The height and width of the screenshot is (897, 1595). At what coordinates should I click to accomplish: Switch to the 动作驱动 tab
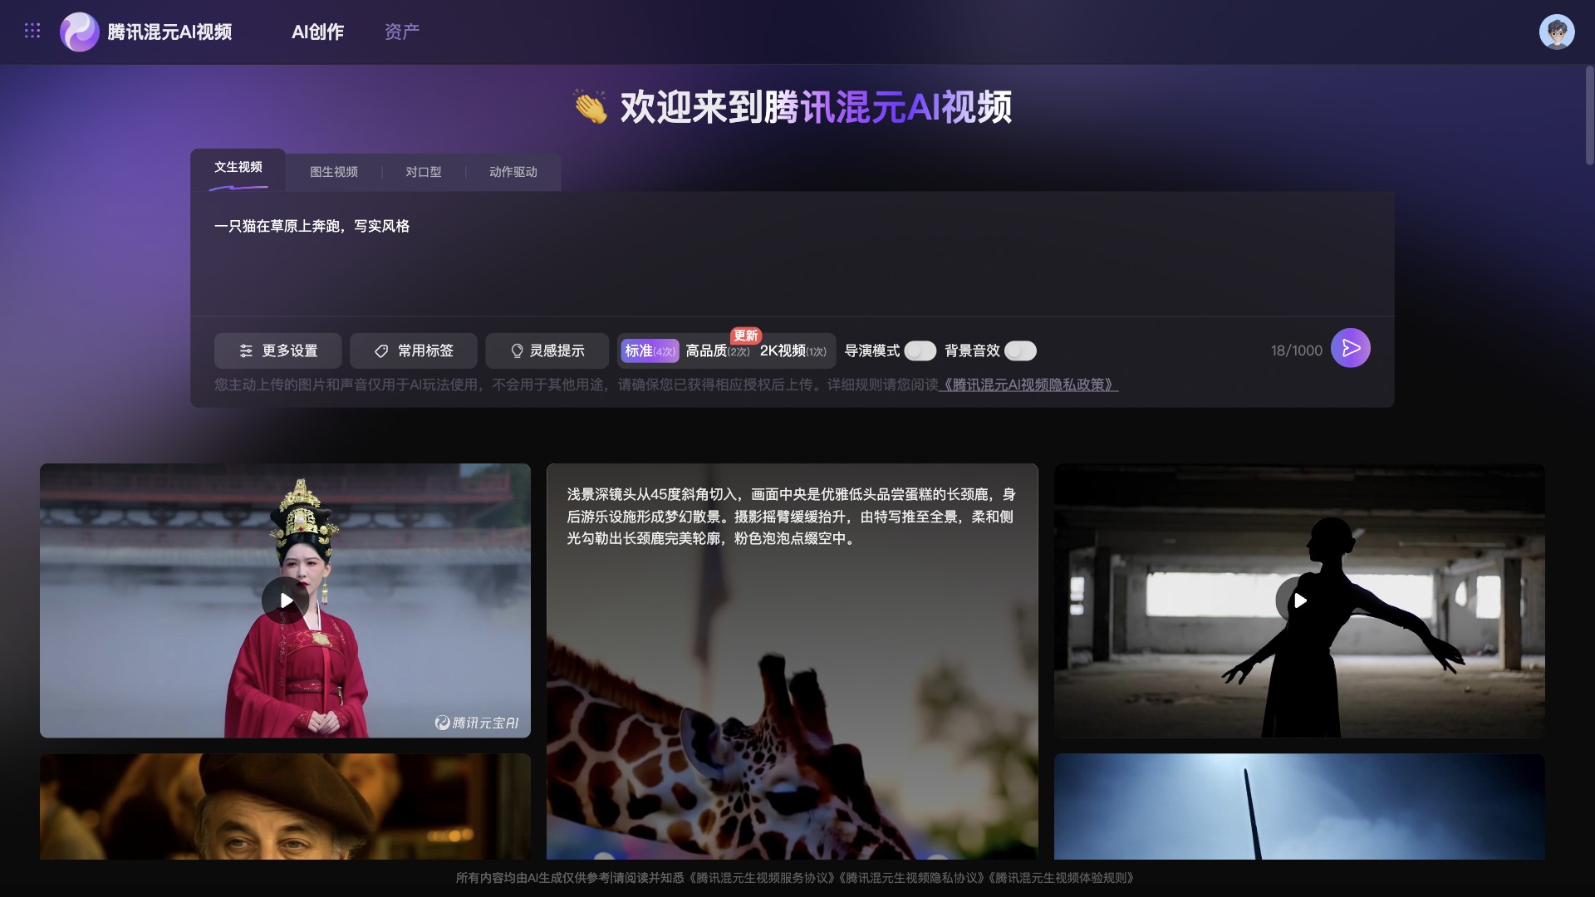[x=513, y=172]
